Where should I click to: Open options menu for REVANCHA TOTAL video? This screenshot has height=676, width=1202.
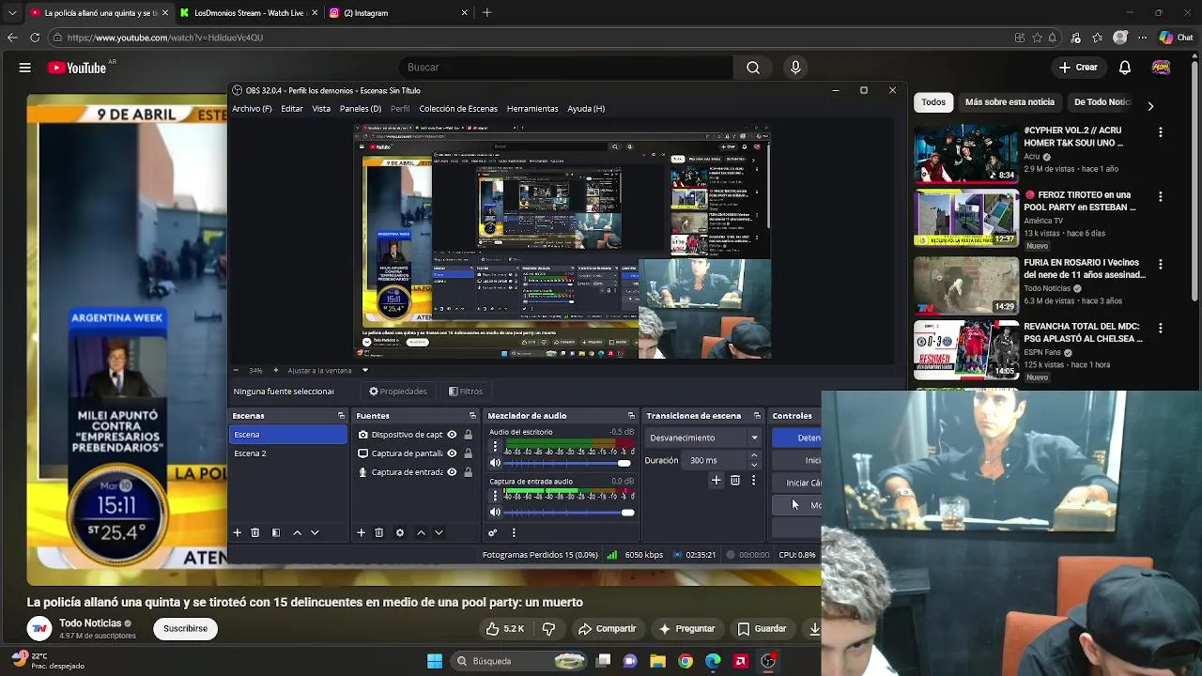(1161, 329)
